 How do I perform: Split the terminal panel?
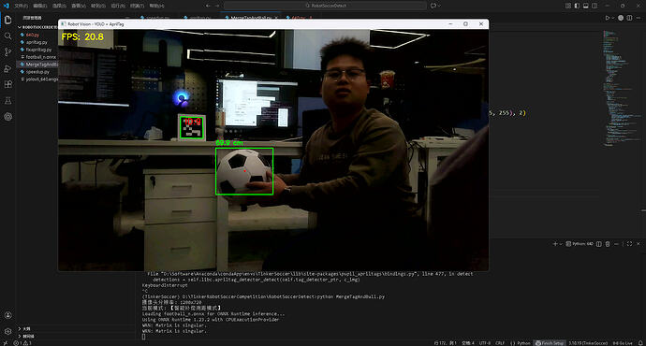(599, 244)
